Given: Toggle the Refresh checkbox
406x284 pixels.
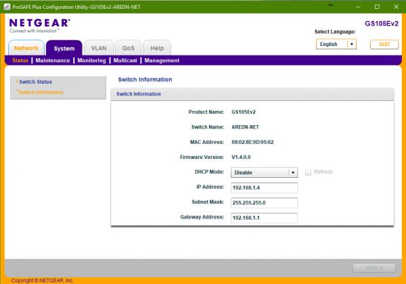Looking at the screenshot, I should pos(308,172).
